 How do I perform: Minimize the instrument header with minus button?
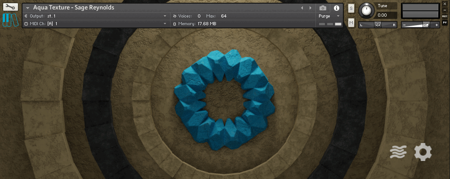445,10
